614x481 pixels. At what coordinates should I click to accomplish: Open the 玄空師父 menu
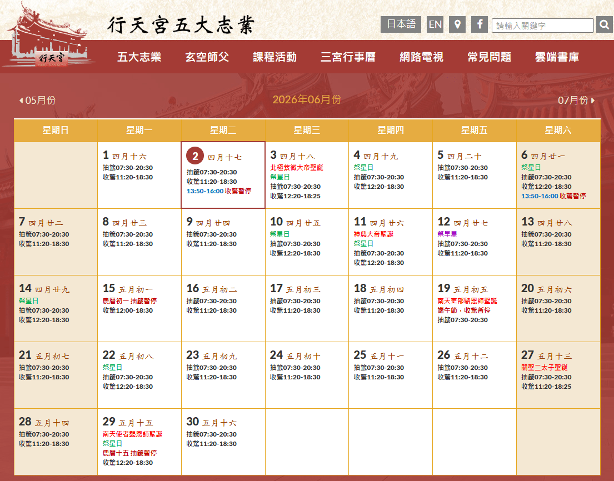pyautogui.click(x=207, y=57)
